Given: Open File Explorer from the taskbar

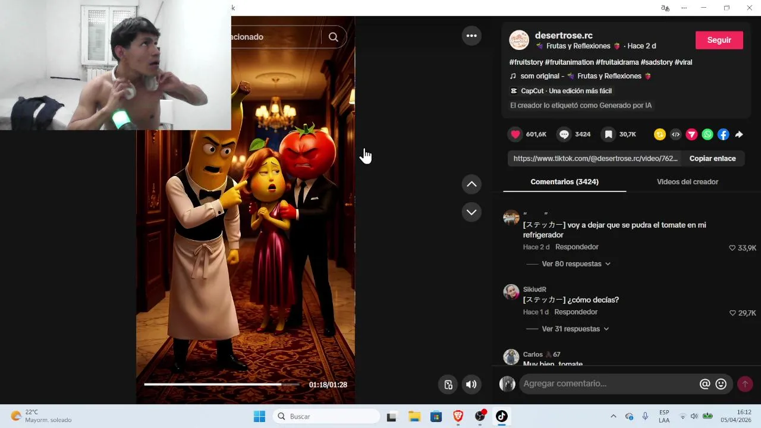Looking at the screenshot, I should pyautogui.click(x=414, y=417).
